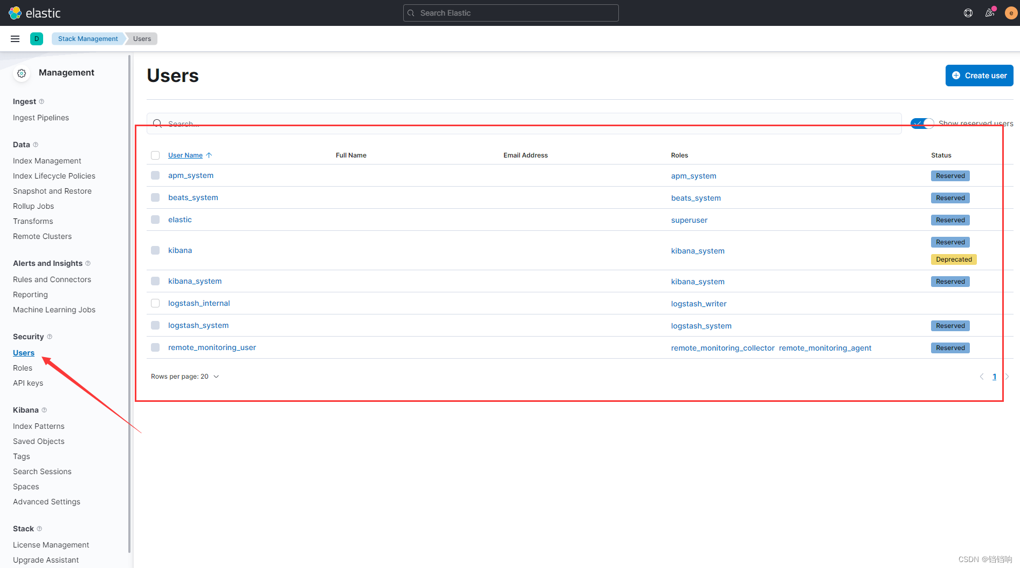The image size is (1020, 568).
Task: Open Roles under Security
Action: tap(23, 368)
